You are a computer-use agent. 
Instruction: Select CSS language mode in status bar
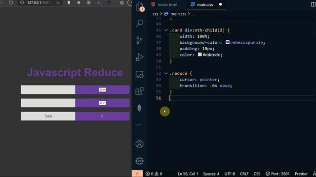(x=257, y=174)
